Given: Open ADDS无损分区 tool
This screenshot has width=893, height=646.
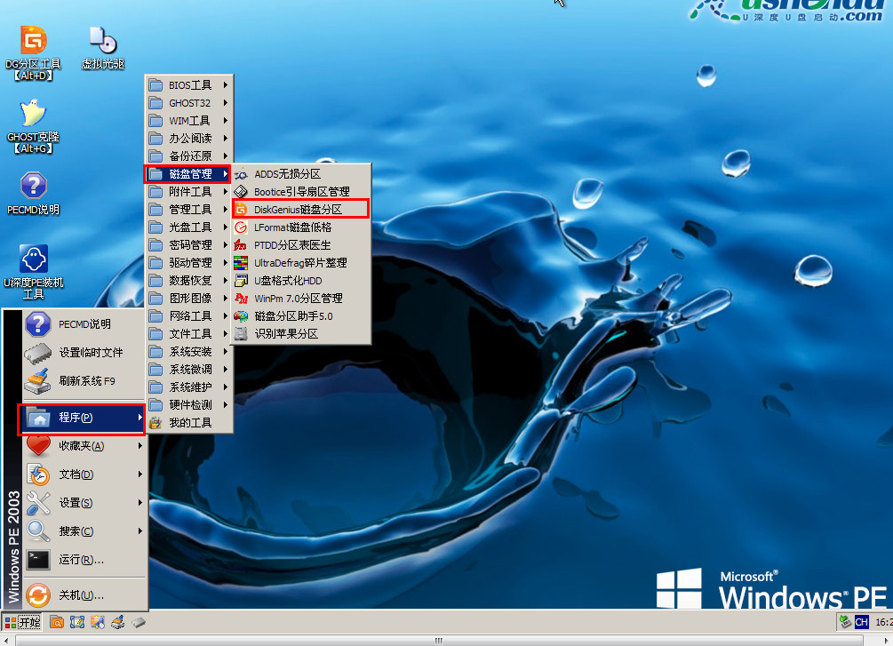Looking at the screenshot, I should click(286, 173).
